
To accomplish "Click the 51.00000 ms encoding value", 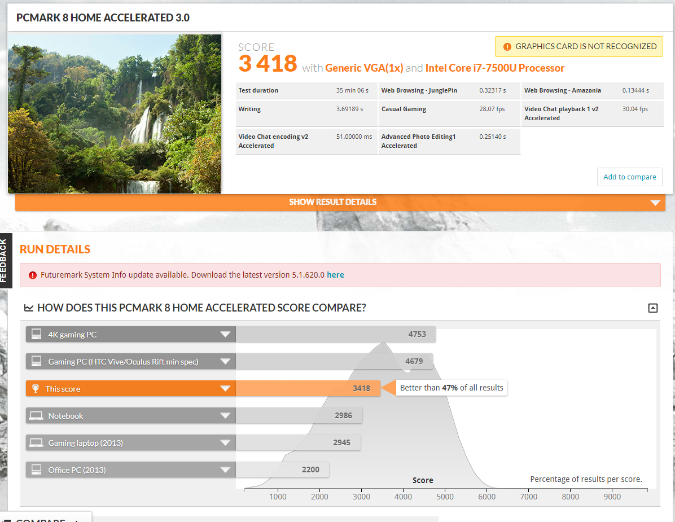I will coord(354,137).
